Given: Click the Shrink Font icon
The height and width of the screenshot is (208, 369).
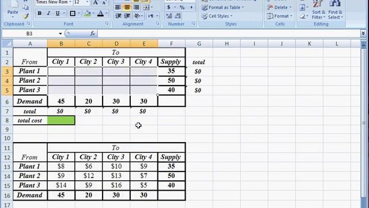Looking at the screenshot, I should (x=104, y=2).
